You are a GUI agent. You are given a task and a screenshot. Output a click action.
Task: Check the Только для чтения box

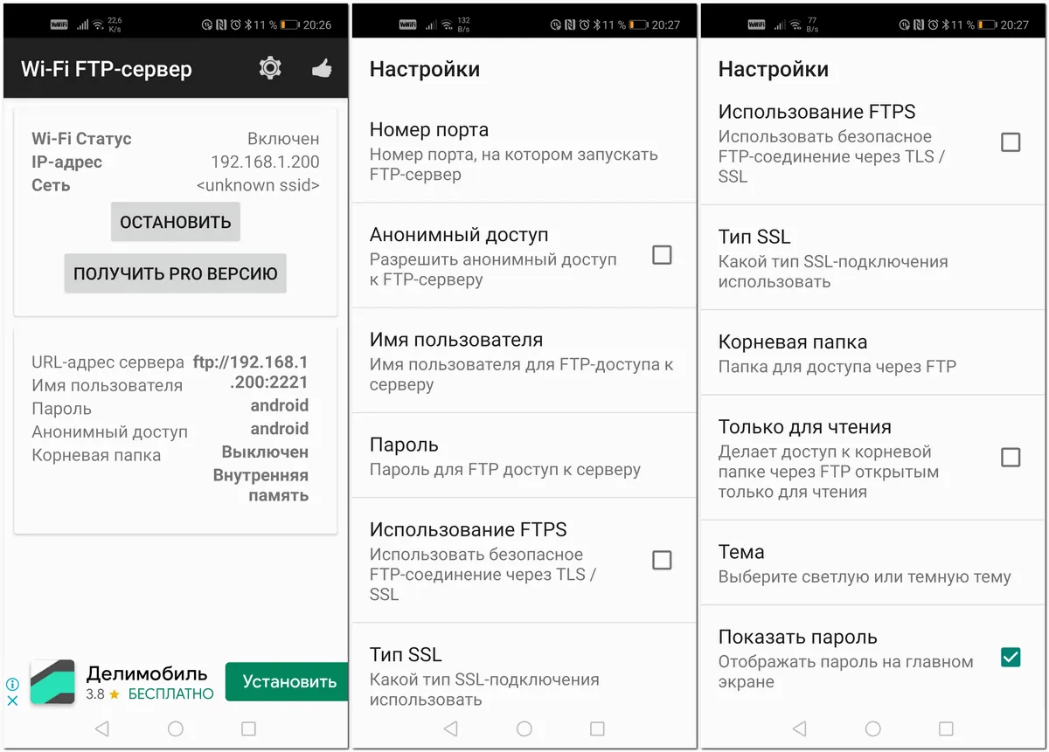coord(1010,458)
